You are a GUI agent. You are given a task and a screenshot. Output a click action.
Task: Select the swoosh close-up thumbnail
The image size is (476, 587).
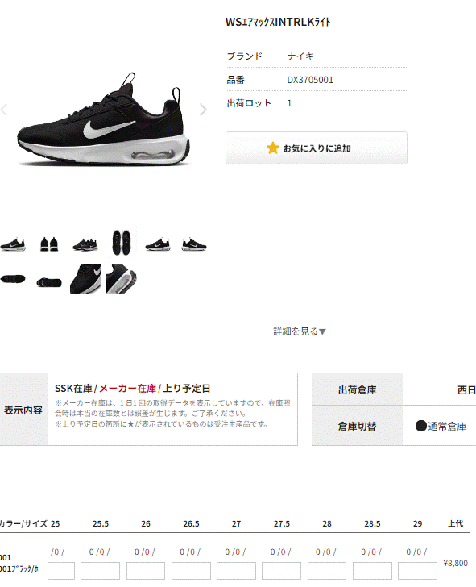pyautogui.click(x=85, y=279)
